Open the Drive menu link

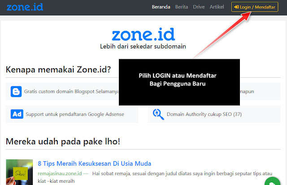point(199,7)
